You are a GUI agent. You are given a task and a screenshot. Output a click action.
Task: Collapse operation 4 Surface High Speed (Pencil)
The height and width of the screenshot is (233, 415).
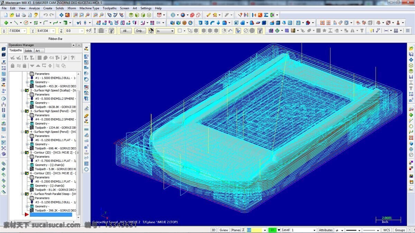(23, 132)
